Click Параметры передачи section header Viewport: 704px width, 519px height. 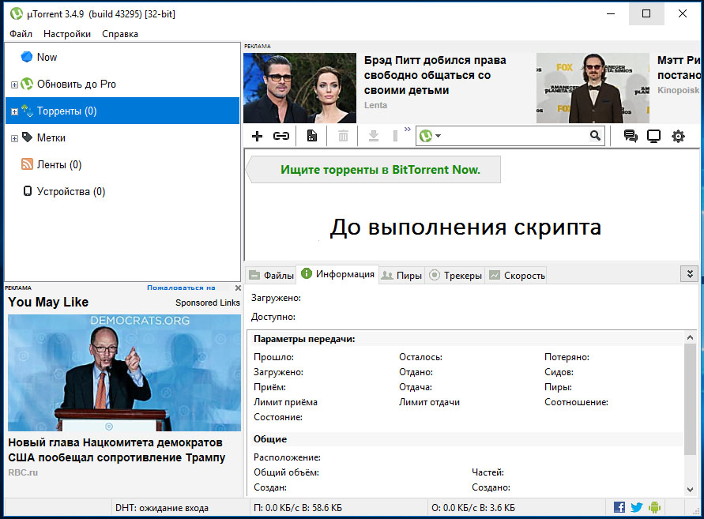[x=304, y=339]
